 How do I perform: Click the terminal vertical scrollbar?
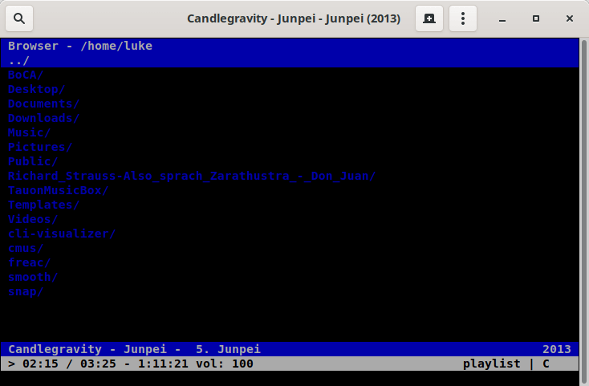click(x=583, y=210)
